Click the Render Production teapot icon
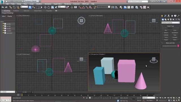Screen dimensions: 181x102 [148, 7]
